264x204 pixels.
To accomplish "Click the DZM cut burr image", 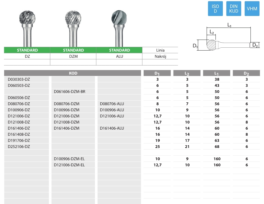I will 73,27.
